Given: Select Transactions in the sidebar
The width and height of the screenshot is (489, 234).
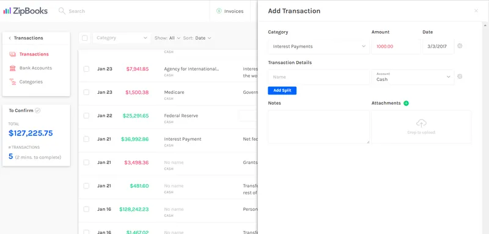Looking at the screenshot, I should coord(34,54).
